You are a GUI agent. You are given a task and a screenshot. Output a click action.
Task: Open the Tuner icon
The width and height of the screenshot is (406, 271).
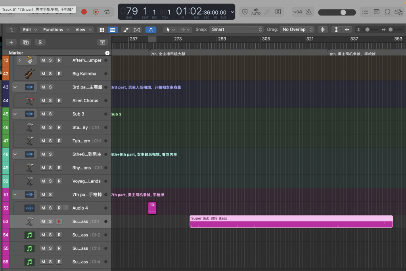tap(267, 12)
